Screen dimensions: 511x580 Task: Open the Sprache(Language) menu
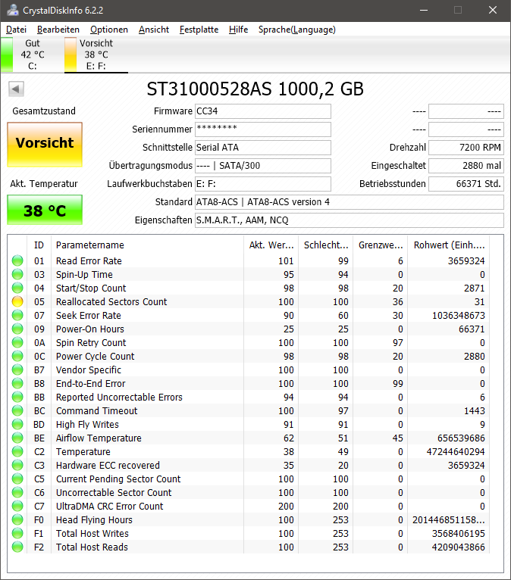(x=297, y=30)
